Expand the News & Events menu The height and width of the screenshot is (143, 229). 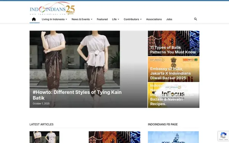tap(82, 19)
